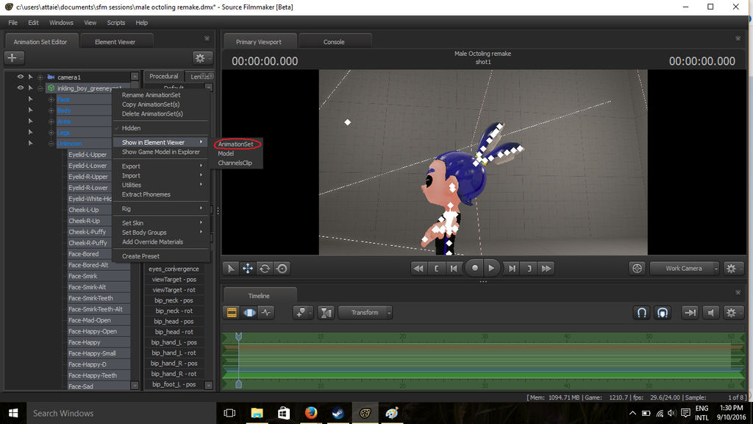Open the Transform dropdown in timeline
Viewport: 753px width, 424px height.
point(365,312)
